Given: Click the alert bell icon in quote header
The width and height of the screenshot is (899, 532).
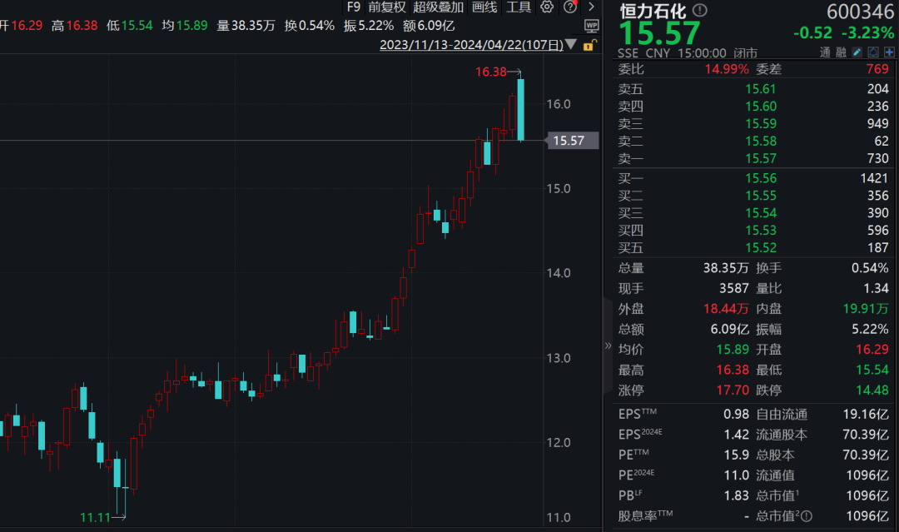Looking at the screenshot, I should point(873,52).
